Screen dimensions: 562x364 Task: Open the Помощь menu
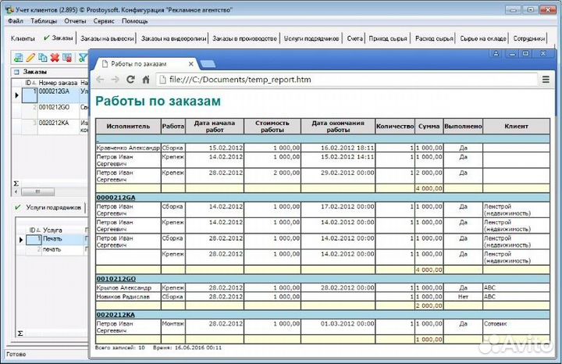(x=135, y=21)
